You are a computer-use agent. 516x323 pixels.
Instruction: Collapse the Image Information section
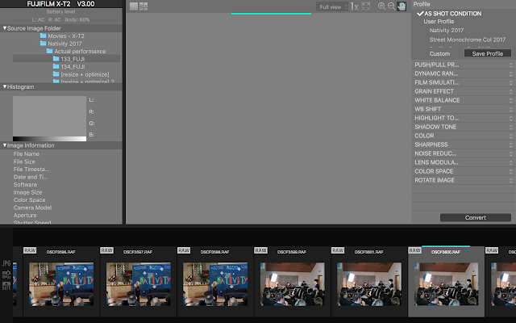pos(5,145)
